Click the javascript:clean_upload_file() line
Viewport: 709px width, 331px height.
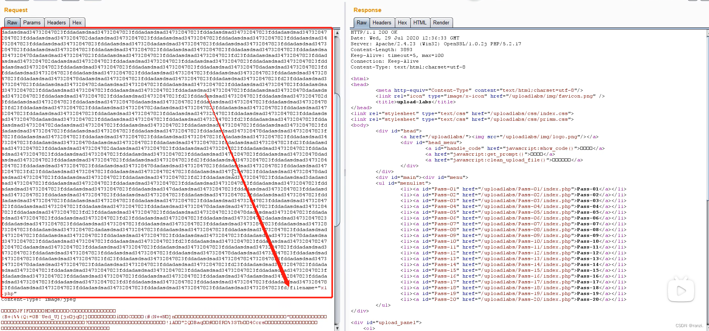(504, 160)
